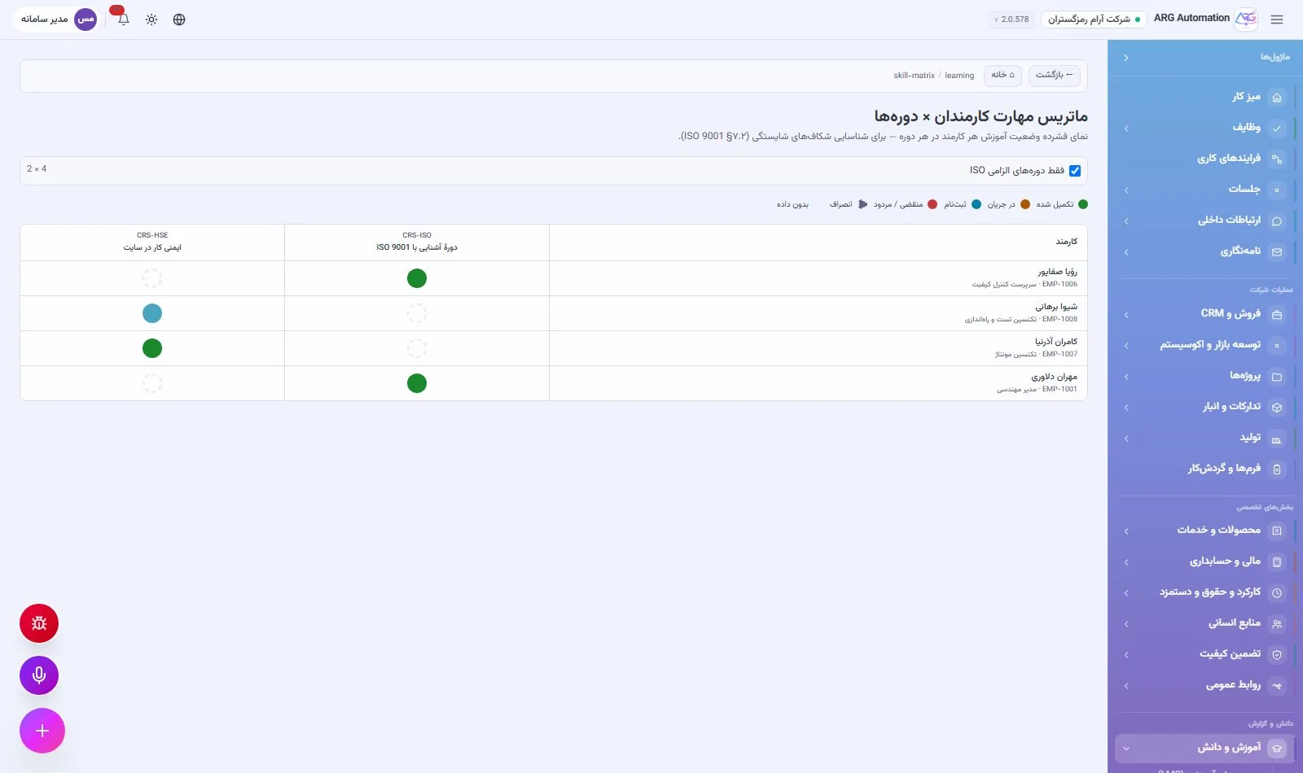Click the بازگشت back button
Viewport: 1303px width, 773px height.
pyautogui.click(x=1055, y=76)
